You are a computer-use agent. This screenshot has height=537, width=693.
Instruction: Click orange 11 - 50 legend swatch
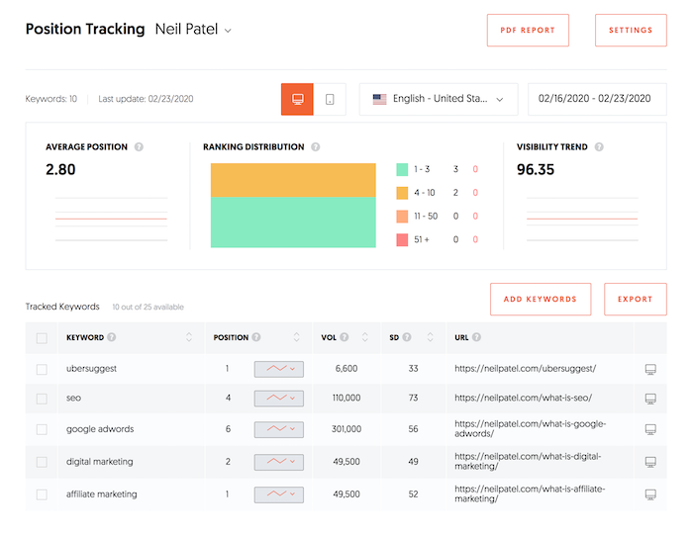point(402,217)
